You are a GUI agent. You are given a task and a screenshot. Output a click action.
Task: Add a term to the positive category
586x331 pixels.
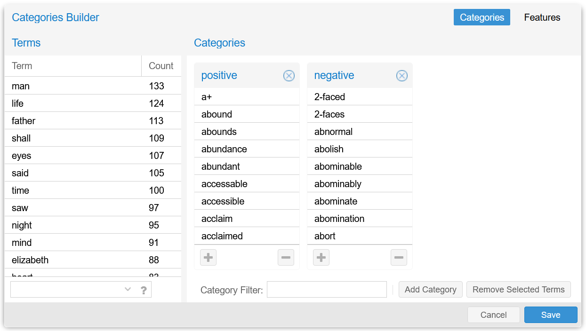208,257
